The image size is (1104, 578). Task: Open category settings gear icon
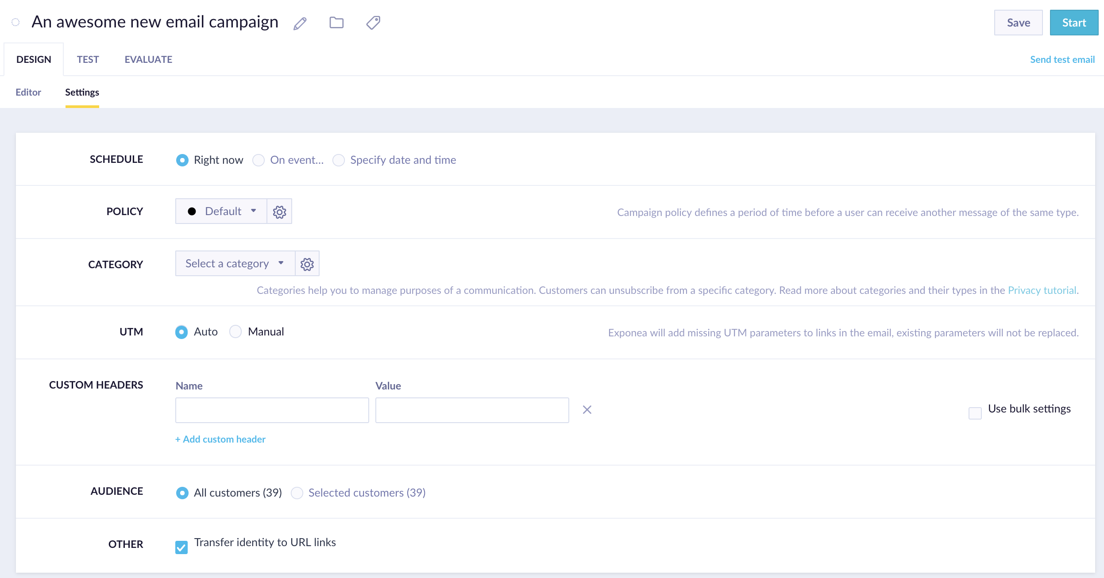(x=307, y=264)
